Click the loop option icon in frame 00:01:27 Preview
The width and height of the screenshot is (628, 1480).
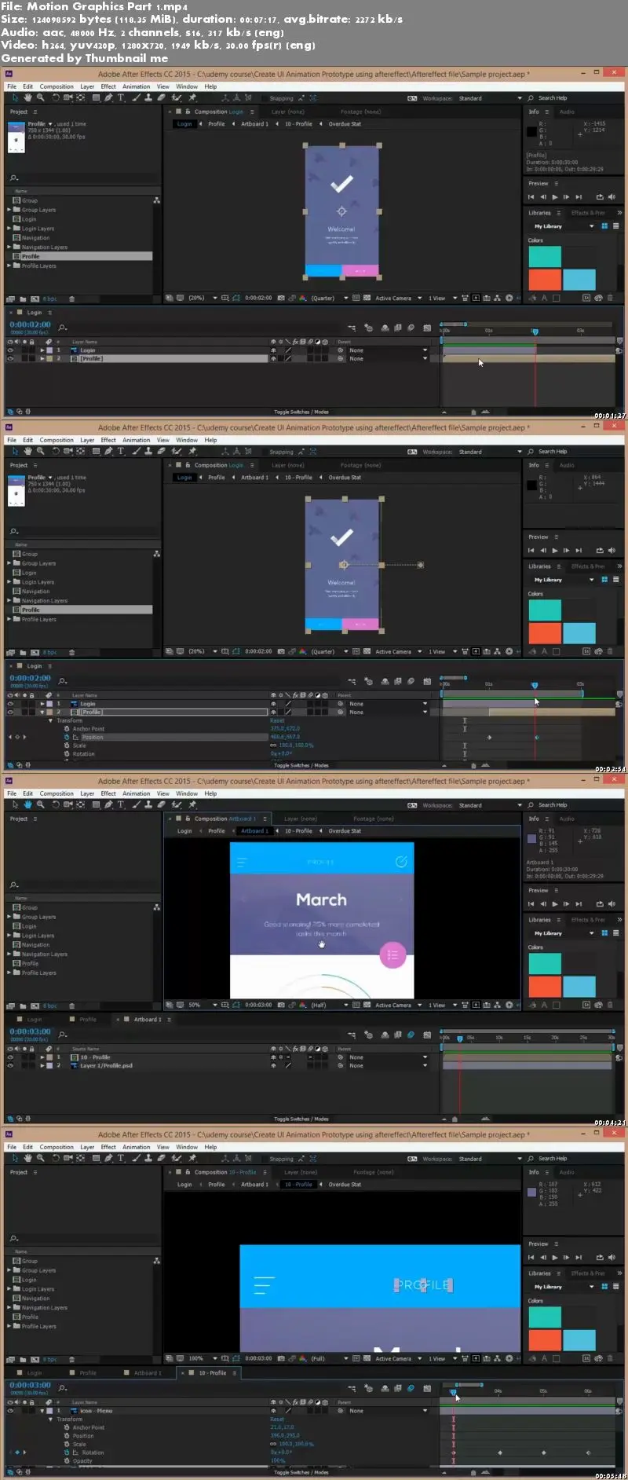(x=600, y=197)
